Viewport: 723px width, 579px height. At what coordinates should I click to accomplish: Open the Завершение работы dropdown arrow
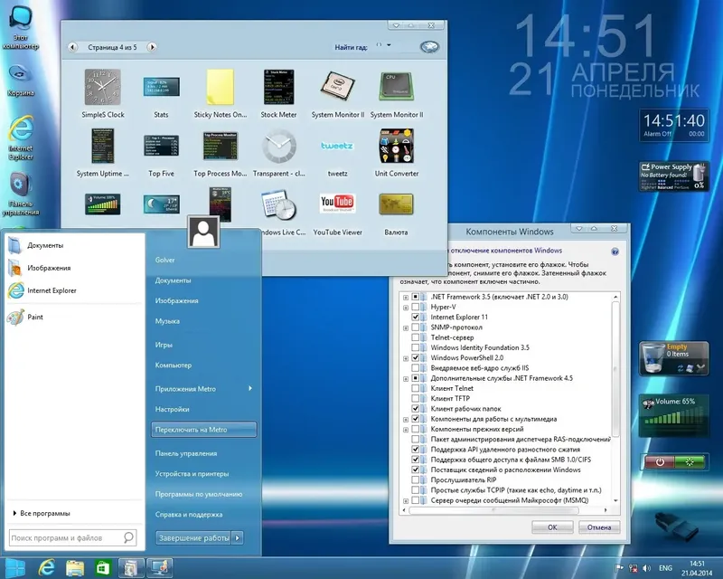pos(238,536)
